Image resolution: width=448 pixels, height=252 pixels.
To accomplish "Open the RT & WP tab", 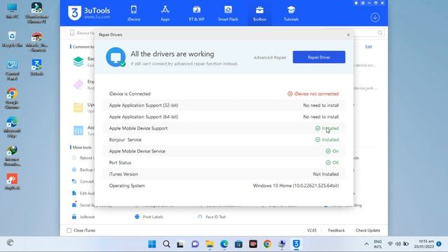I will [196, 13].
